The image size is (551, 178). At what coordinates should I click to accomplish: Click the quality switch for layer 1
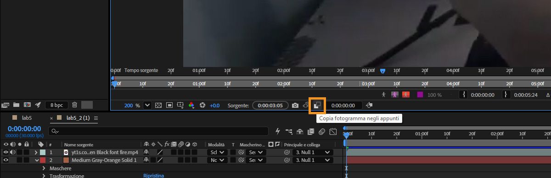160,152
